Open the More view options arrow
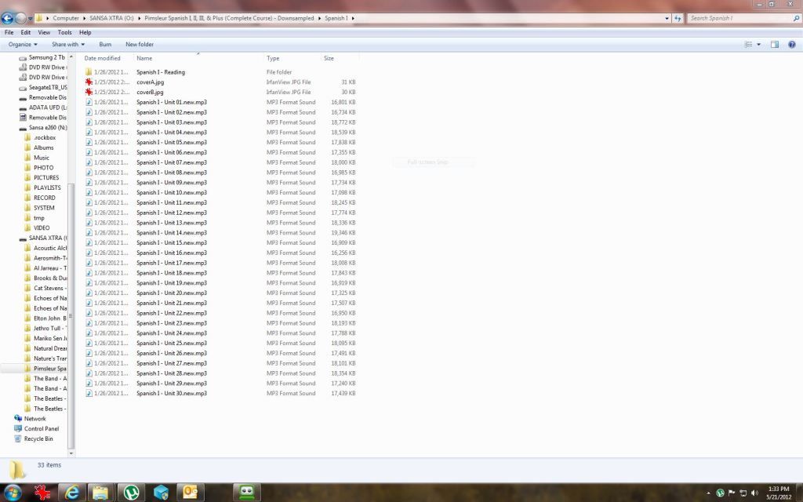Viewport: 803px width, 502px height. [758, 45]
